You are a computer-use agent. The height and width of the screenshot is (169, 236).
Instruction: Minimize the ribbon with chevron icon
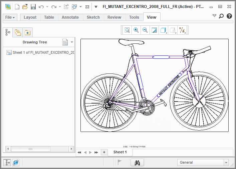pyautogui.click(x=214, y=15)
